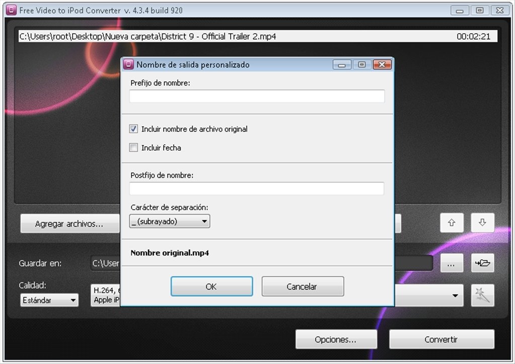Open the preset profile dropdown arrow

455,296
